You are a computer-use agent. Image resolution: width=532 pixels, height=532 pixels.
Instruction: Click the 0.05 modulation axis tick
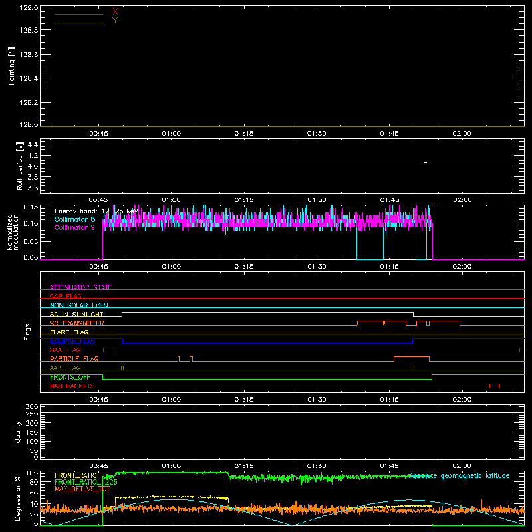[x=31, y=241]
